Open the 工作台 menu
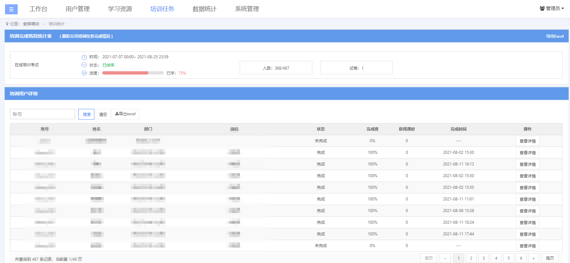This screenshot has height=263, width=570. [x=38, y=9]
